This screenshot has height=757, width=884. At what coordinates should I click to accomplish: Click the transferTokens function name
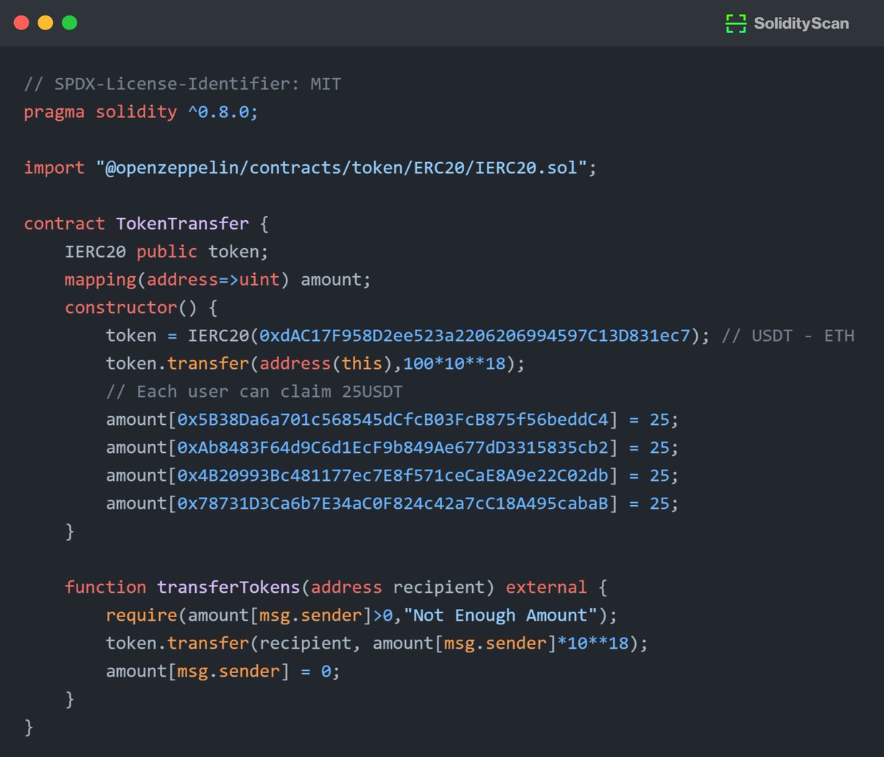tap(228, 587)
